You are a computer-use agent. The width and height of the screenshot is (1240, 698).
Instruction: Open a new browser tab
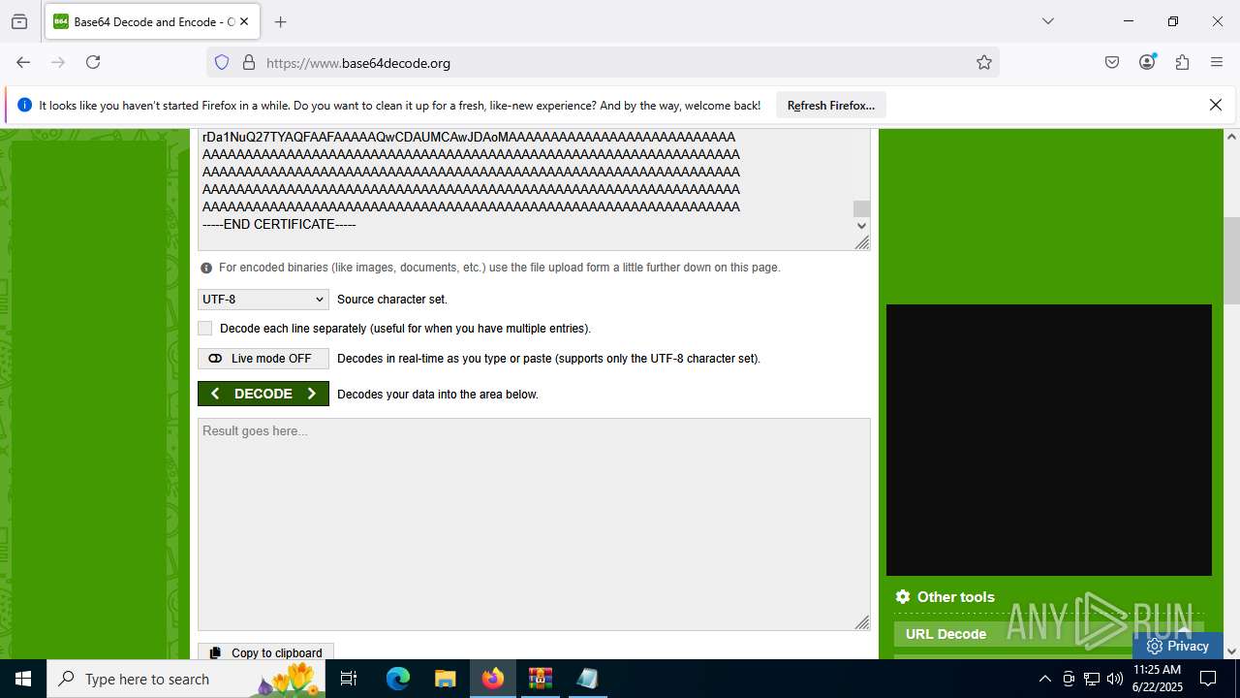click(x=281, y=21)
